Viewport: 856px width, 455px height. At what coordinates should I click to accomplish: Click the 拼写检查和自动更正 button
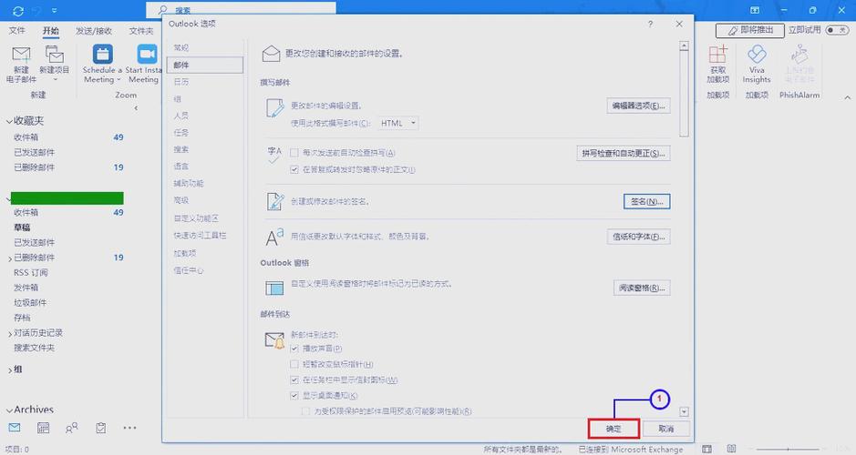point(623,153)
